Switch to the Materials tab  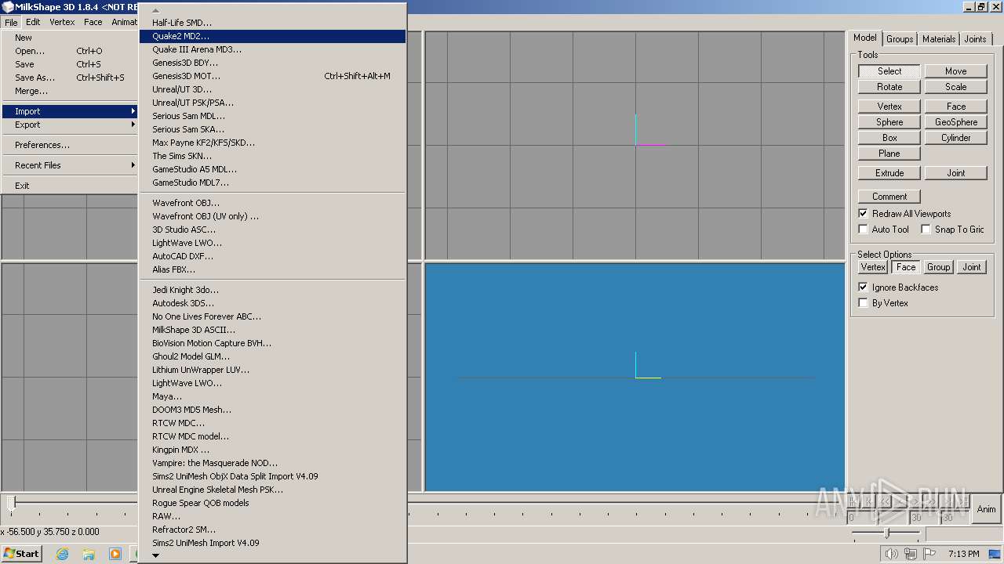[939, 39]
